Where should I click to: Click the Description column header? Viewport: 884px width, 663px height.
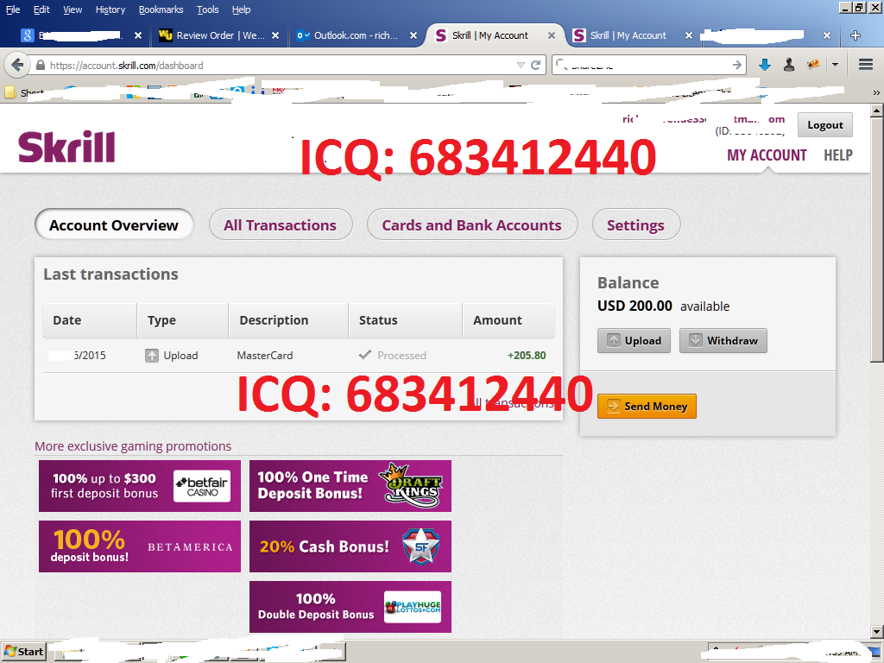[x=288, y=320]
